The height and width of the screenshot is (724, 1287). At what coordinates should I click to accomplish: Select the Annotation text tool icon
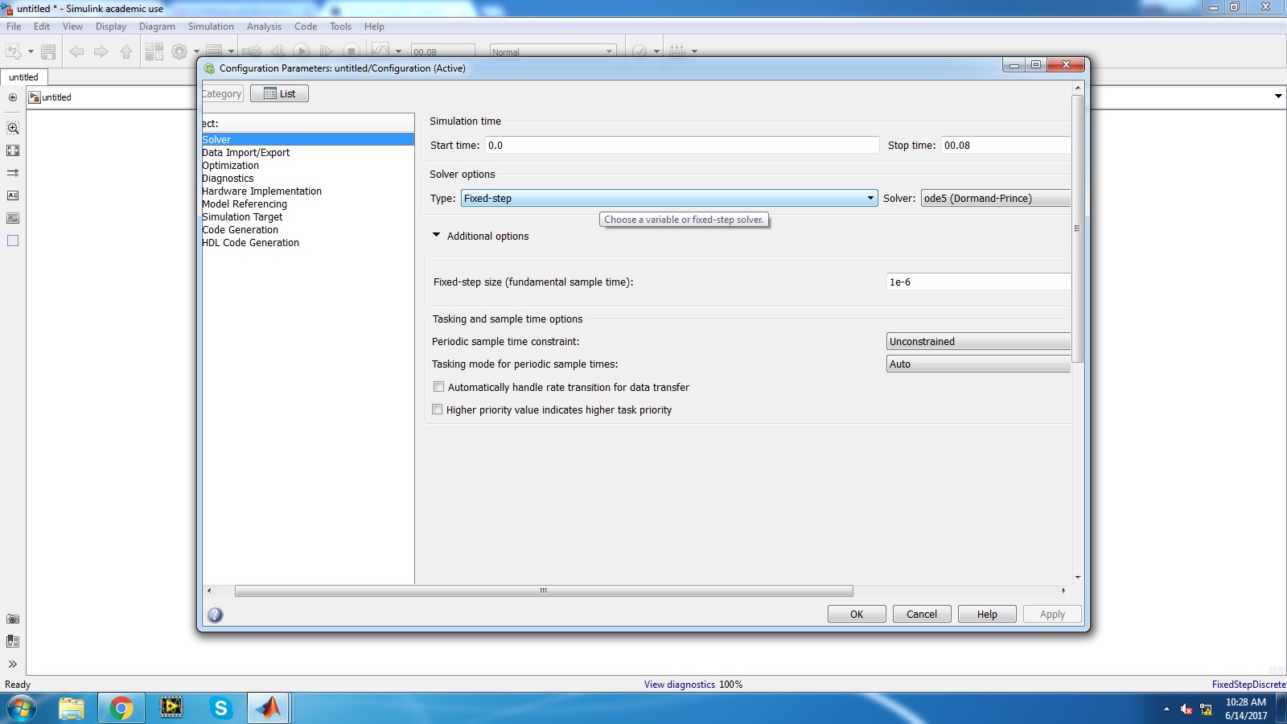(x=13, y=195)
